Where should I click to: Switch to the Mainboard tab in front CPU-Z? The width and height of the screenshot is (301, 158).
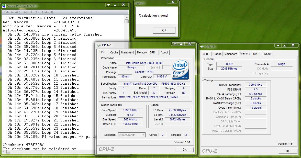[127, 52]
